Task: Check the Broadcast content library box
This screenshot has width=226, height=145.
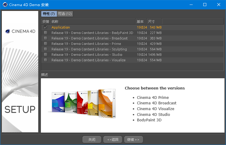Action: point(45,38)
